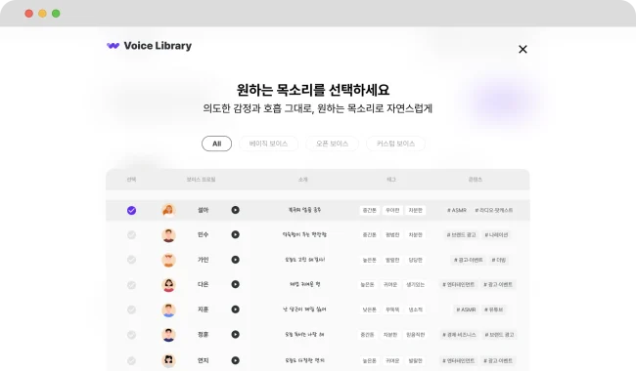Click the # 엔터테인먼트 tag in 다은's row
Image resolution: width=636 pixels, height=371 pixels.
click(459, 285)
